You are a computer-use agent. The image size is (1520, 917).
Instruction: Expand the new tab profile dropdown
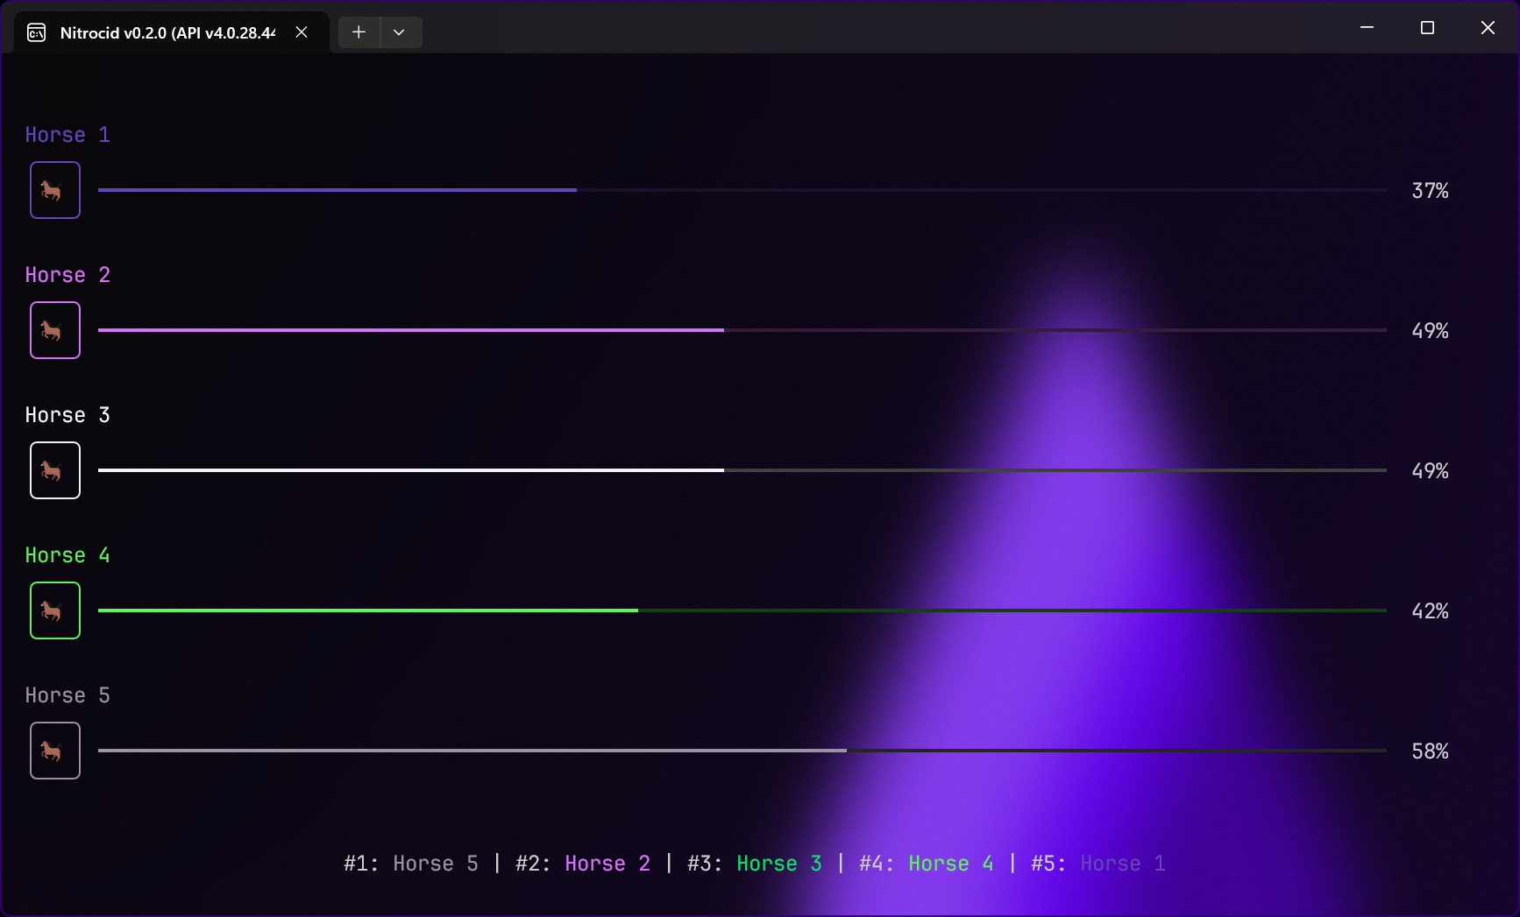coord(399,32)
